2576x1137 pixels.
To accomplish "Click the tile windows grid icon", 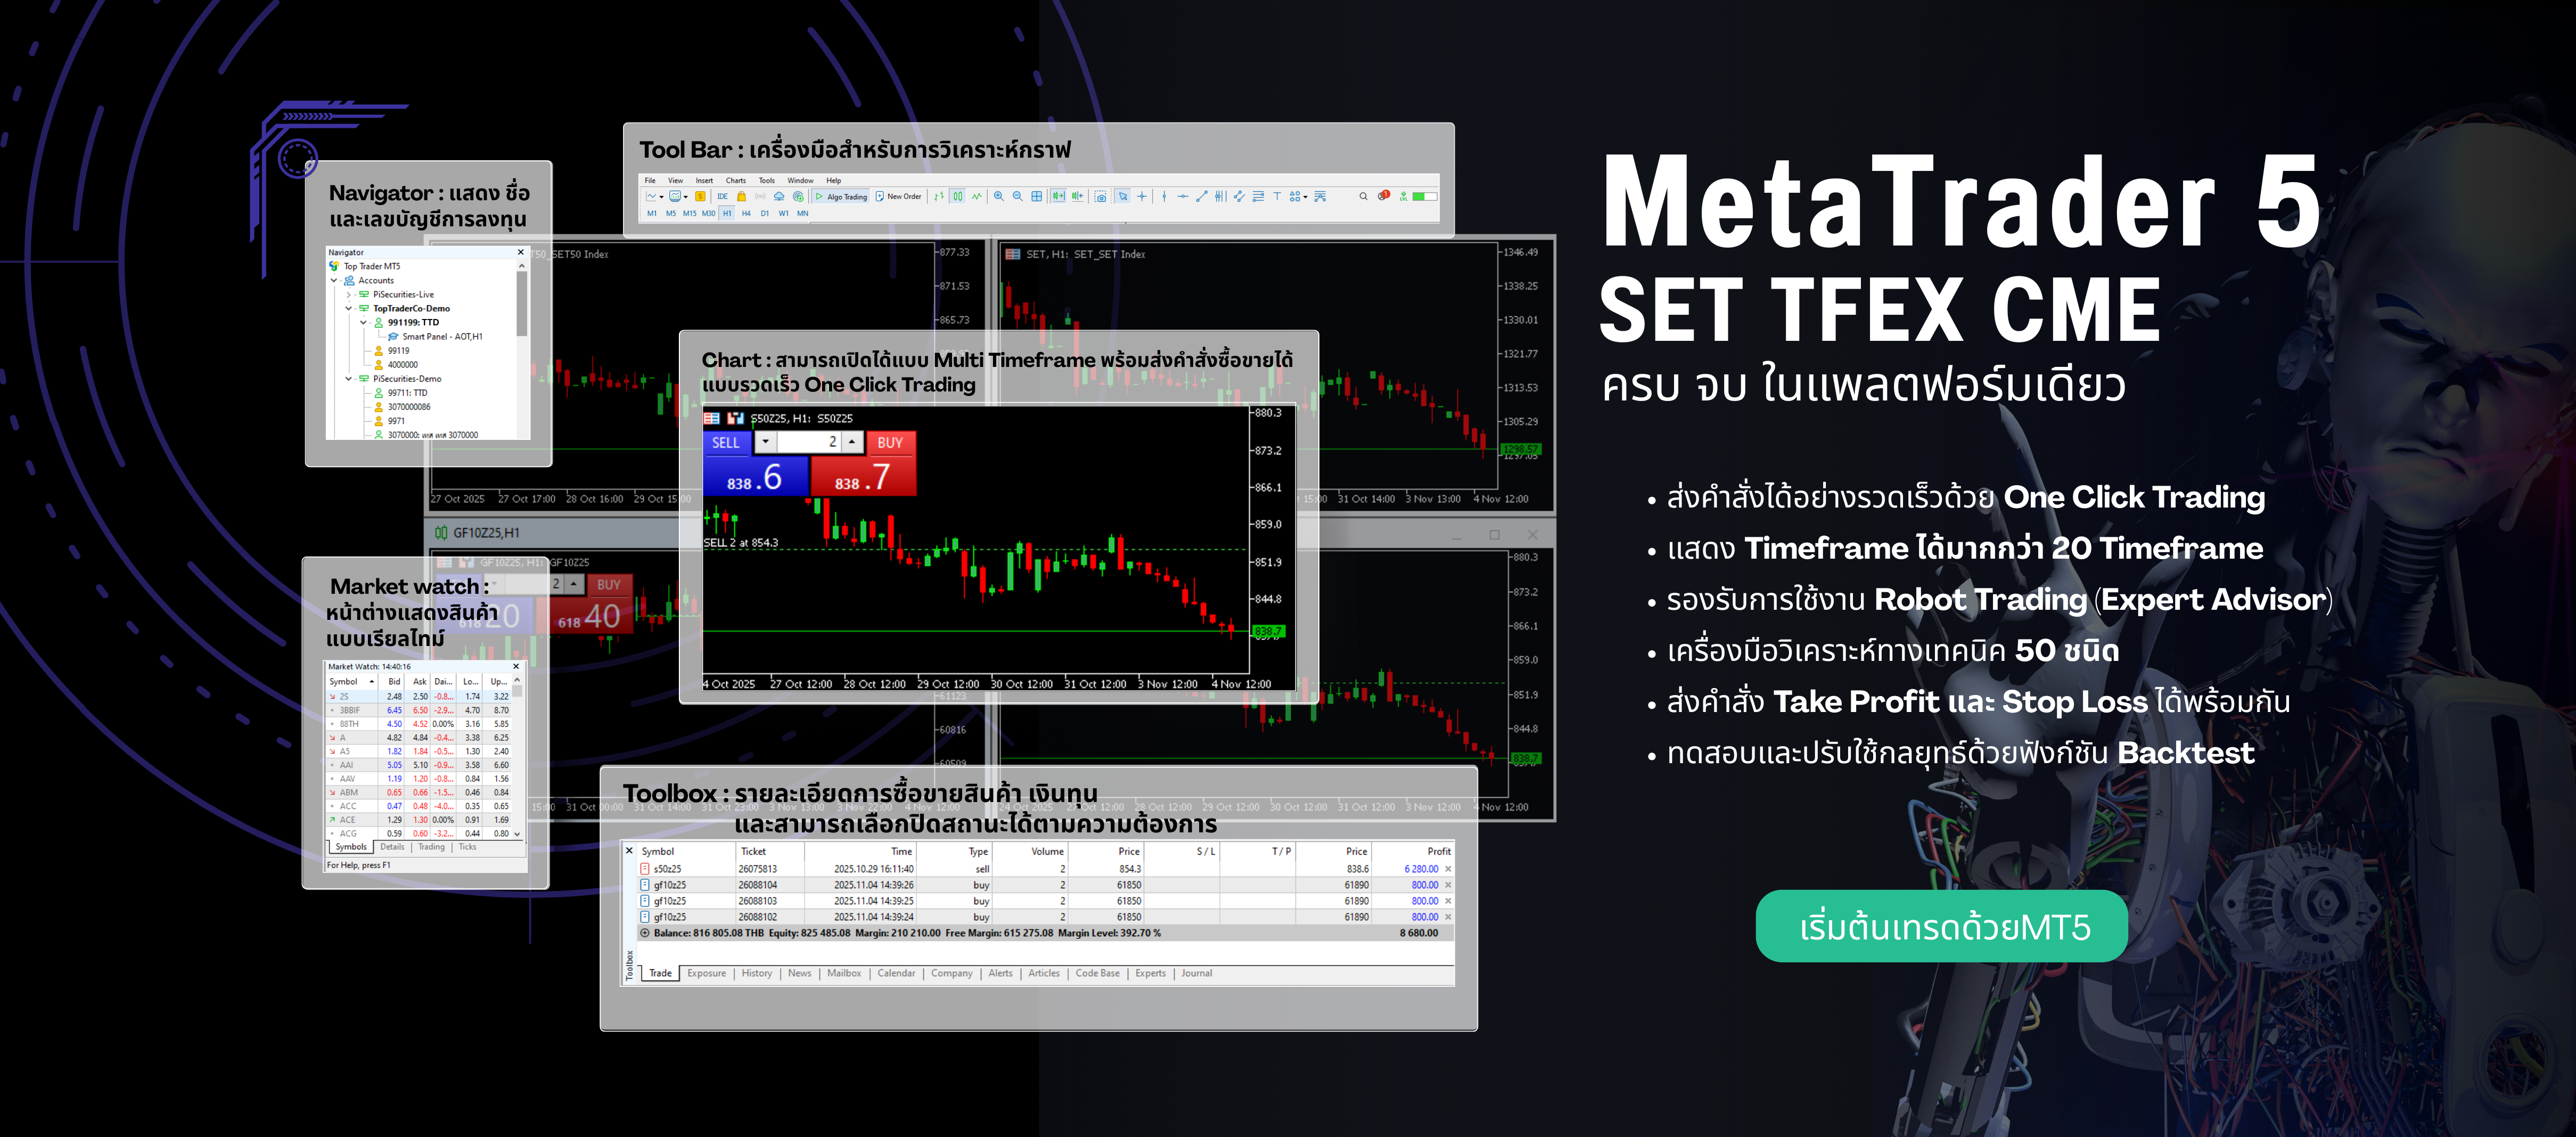I will click(x=1037, y=196).
